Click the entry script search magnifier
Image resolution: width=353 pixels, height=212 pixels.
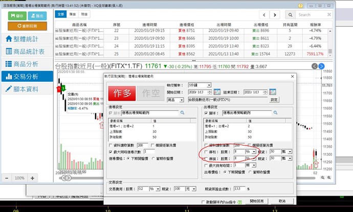181,113
